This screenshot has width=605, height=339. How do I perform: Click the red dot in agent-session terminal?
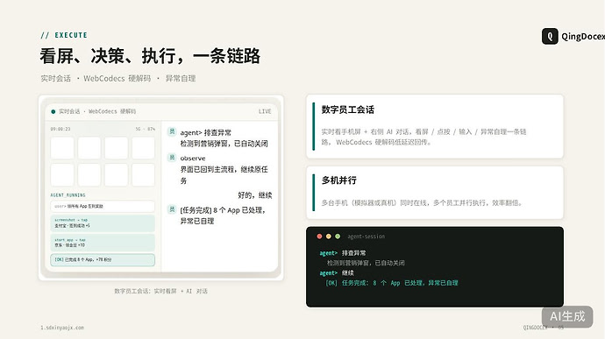coord(319,237)
